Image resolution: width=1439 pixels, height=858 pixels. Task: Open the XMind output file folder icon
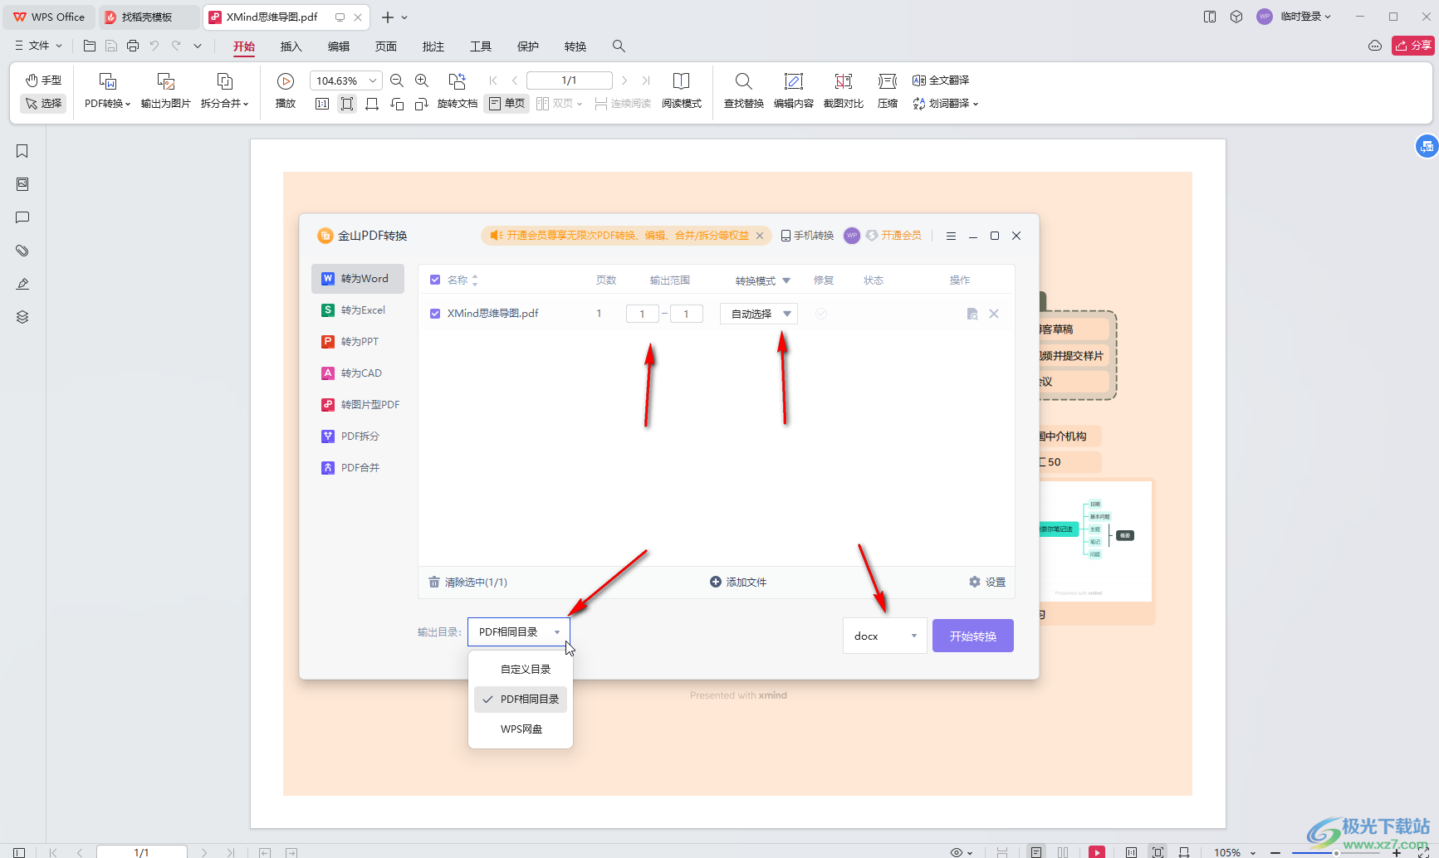972,314
